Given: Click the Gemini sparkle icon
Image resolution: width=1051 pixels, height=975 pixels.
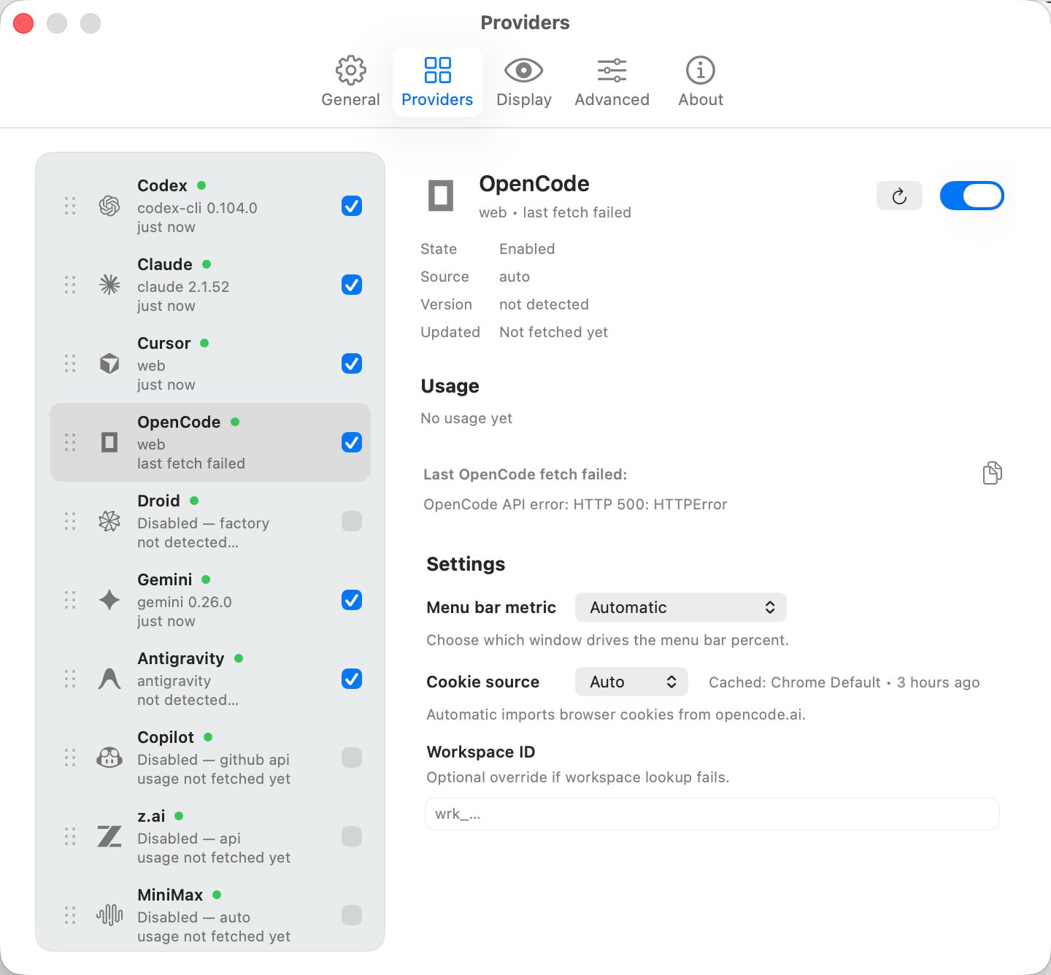Looking at the screenshot, I should point(109,600).
